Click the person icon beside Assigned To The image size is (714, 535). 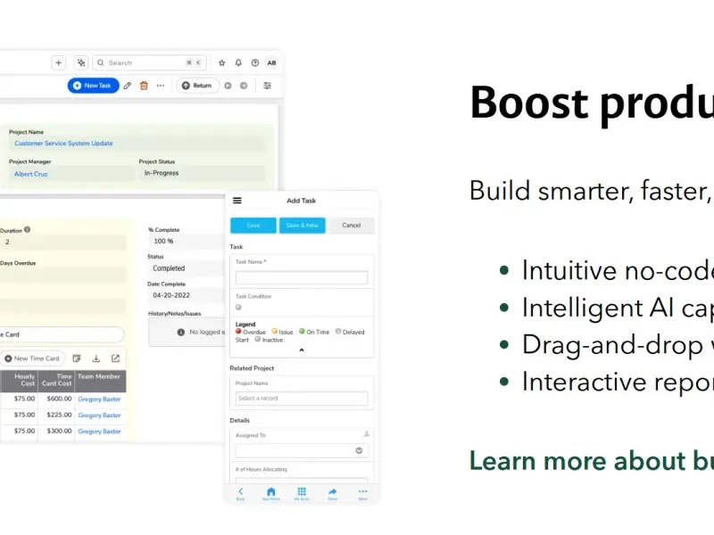366,434
